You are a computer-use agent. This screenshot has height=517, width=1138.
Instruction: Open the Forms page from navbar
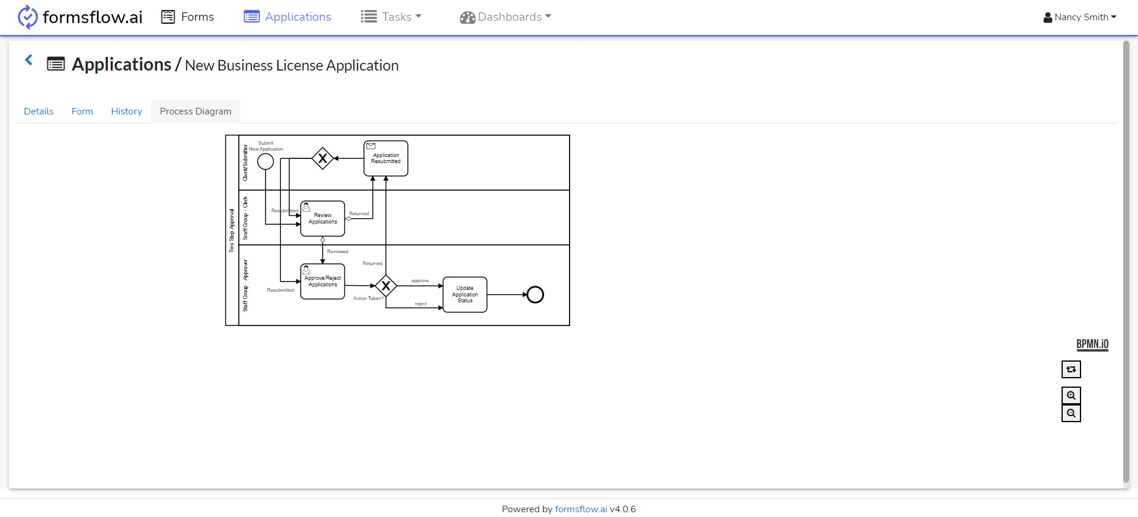(188, 17)
